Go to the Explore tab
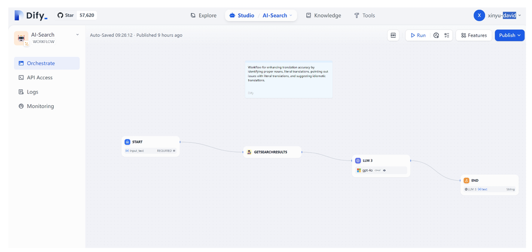532x252 pixels. click(203, 15)
